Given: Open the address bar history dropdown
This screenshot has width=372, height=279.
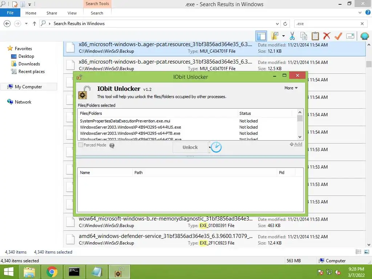Looking at the screenshot, I should [x=277, y=24].
